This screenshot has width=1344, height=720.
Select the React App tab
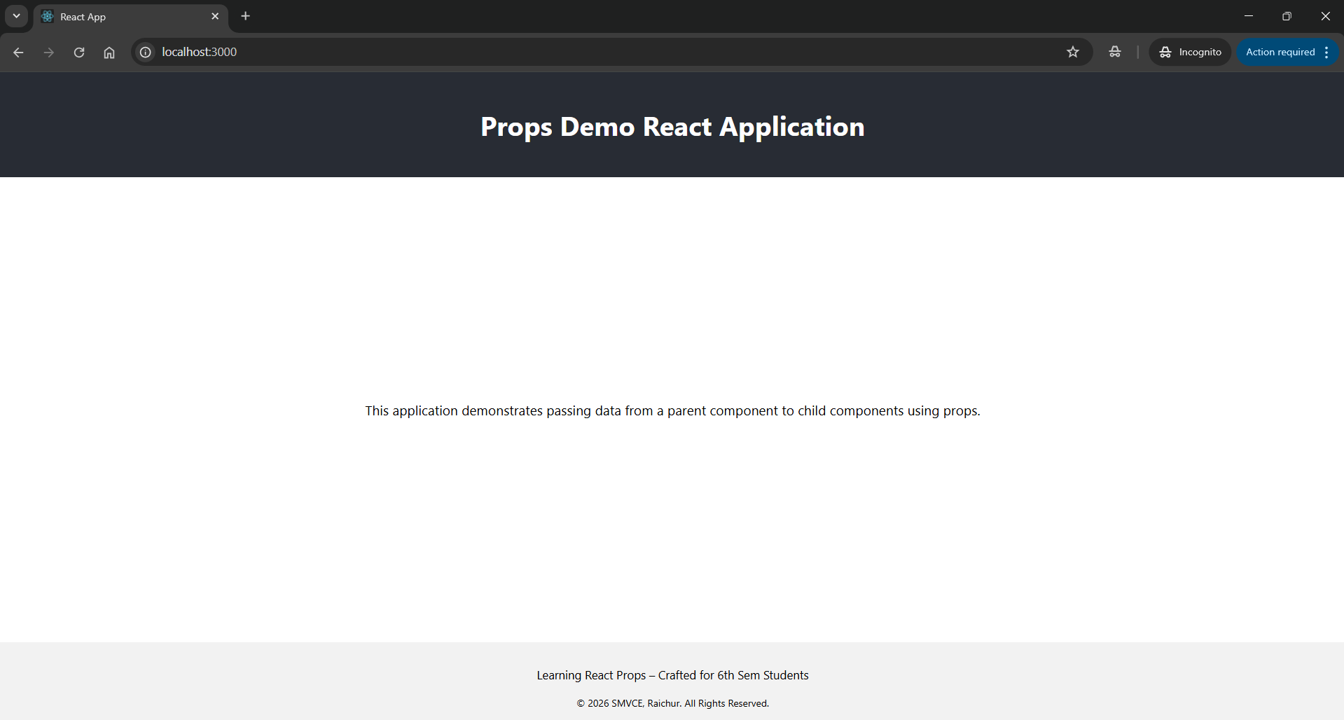(119, 17)
